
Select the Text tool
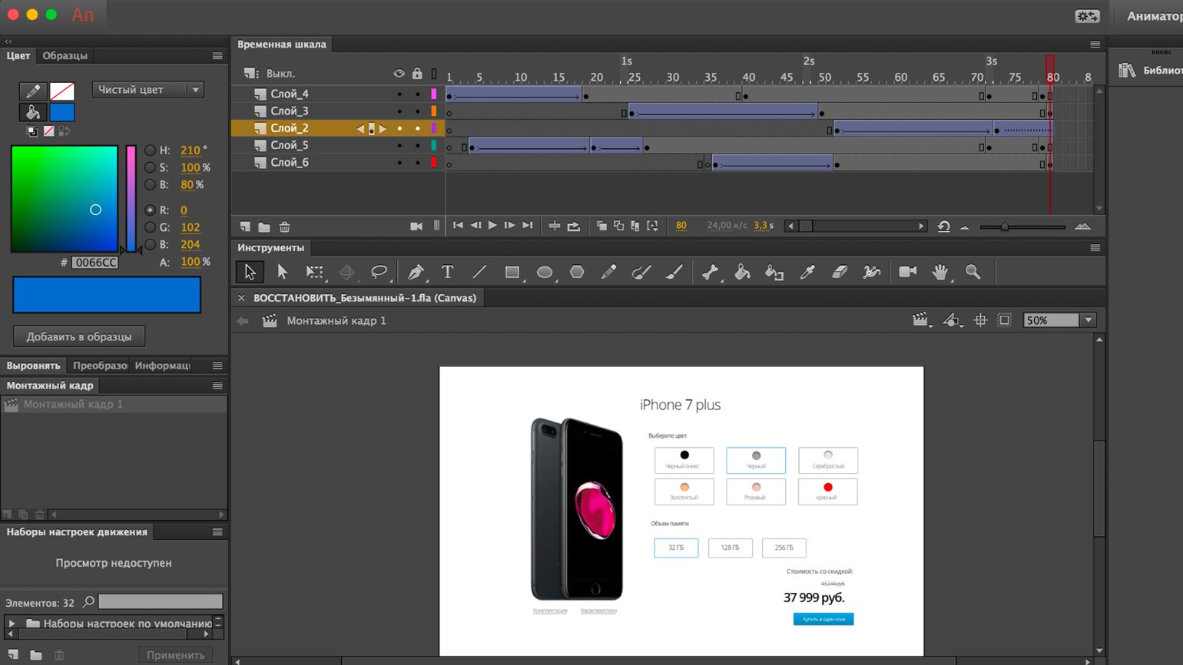pos(448,272)
